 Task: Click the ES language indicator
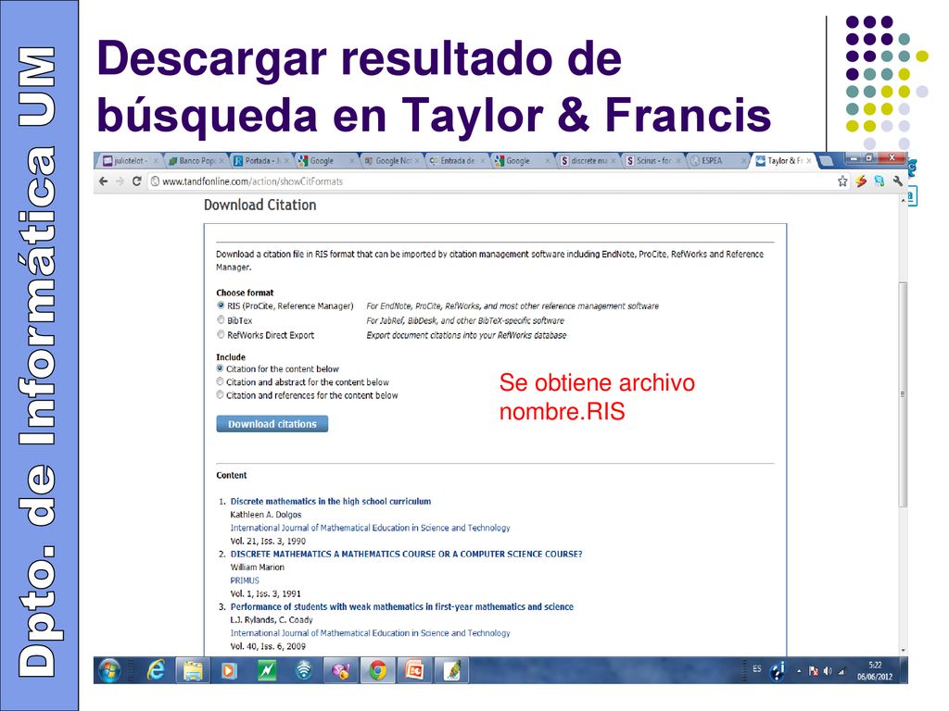(x=756, y=668)
